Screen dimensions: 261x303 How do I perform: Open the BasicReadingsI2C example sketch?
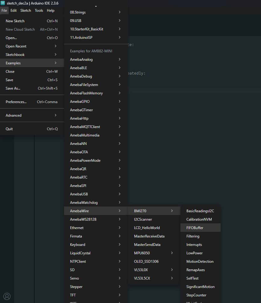200,211
